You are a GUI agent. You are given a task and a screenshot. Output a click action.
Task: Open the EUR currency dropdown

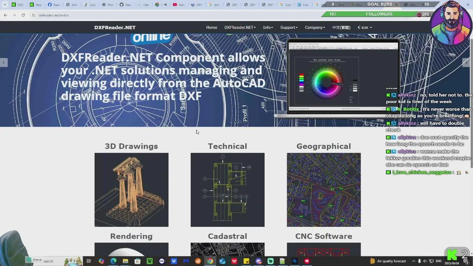(x=365, y=27)
